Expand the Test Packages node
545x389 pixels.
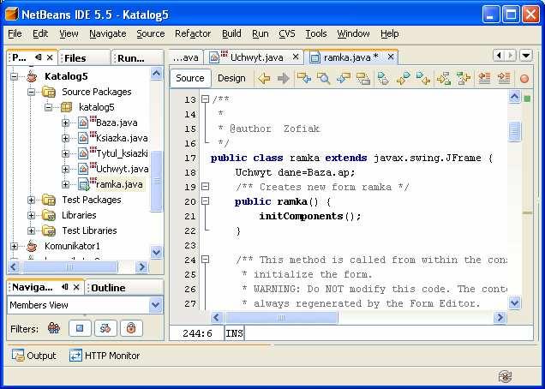click(32, 200)
